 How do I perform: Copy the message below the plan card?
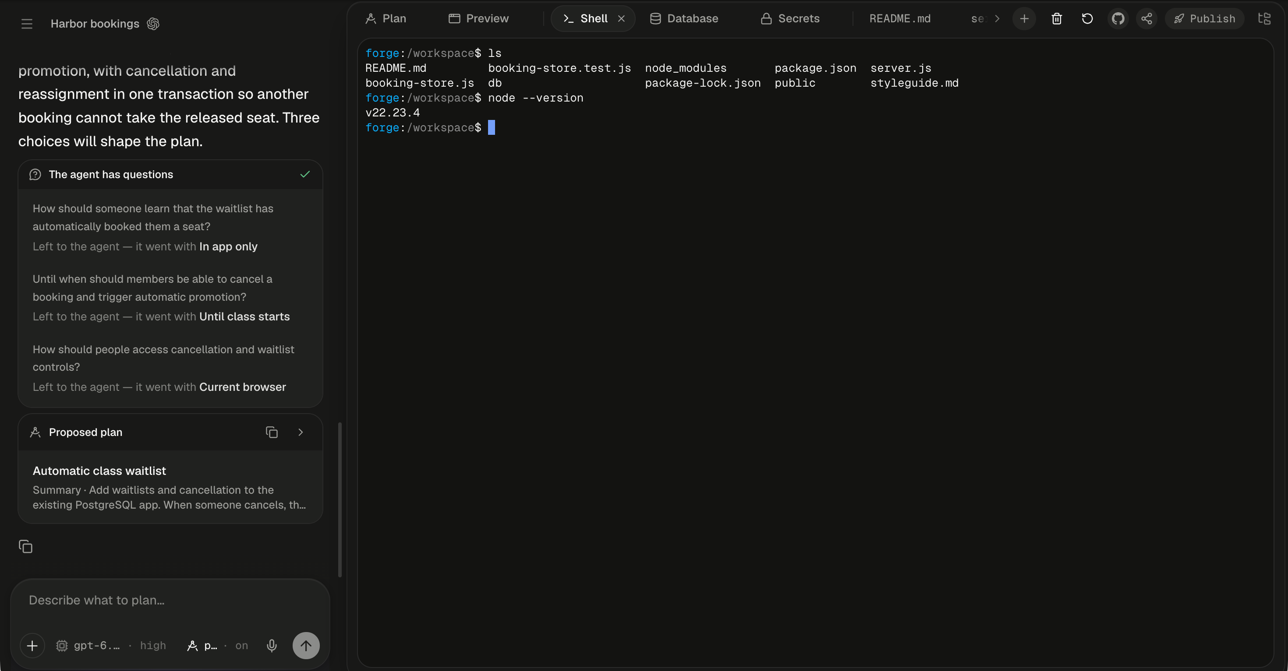point(25,547)
